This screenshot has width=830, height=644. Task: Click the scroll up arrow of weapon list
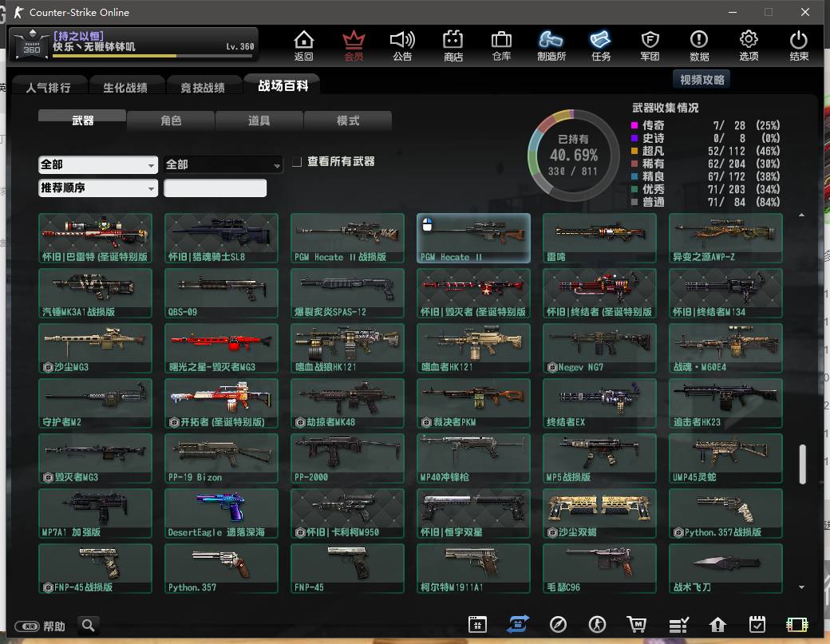click(x=801, y=215)
